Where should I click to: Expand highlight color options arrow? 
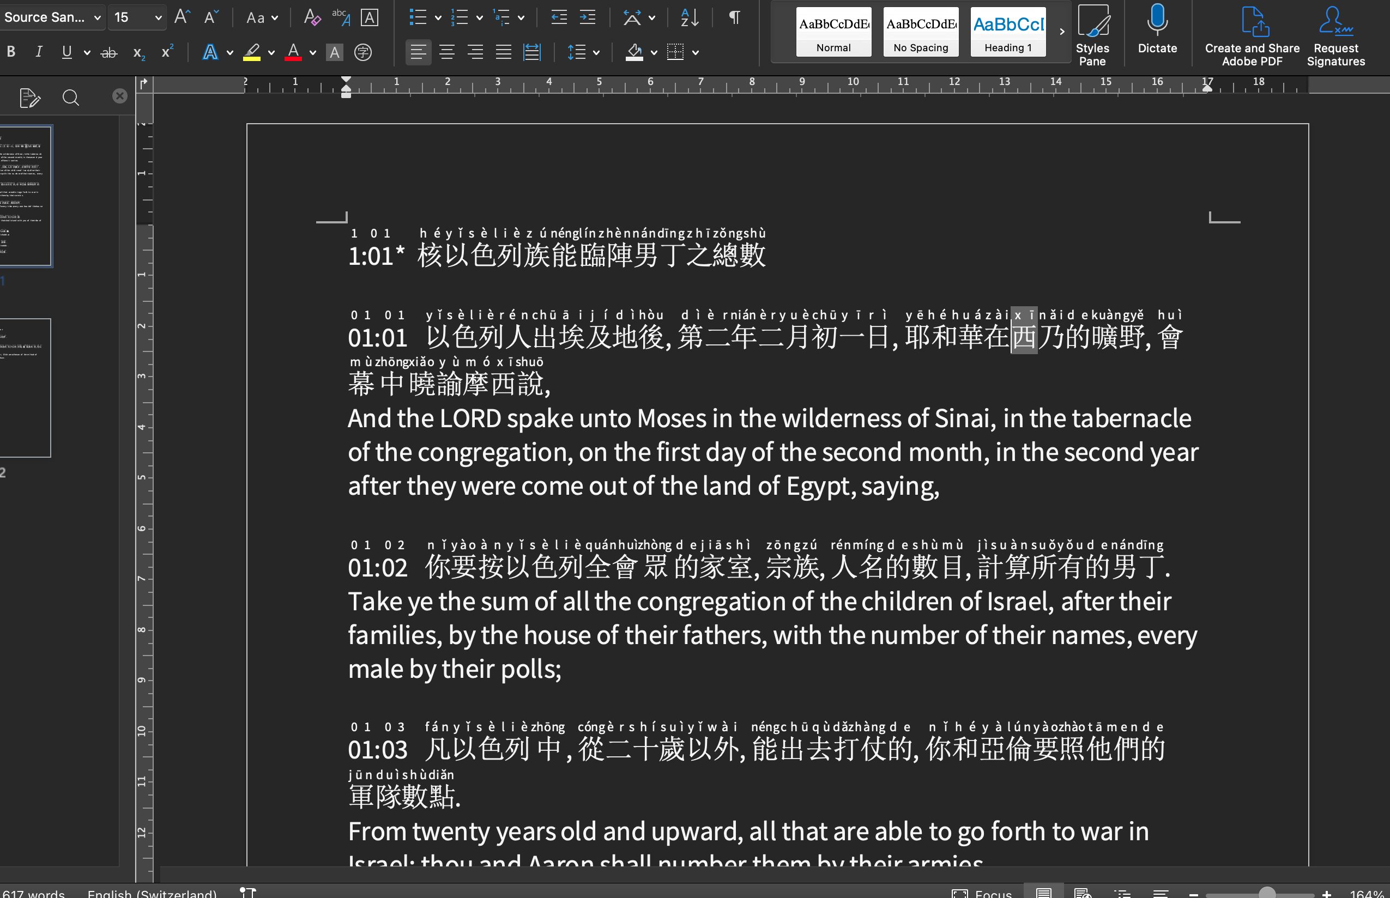[271, 52]
